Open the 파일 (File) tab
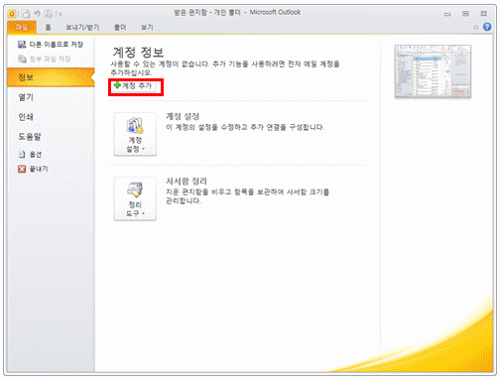 click(x=22, y=28)
